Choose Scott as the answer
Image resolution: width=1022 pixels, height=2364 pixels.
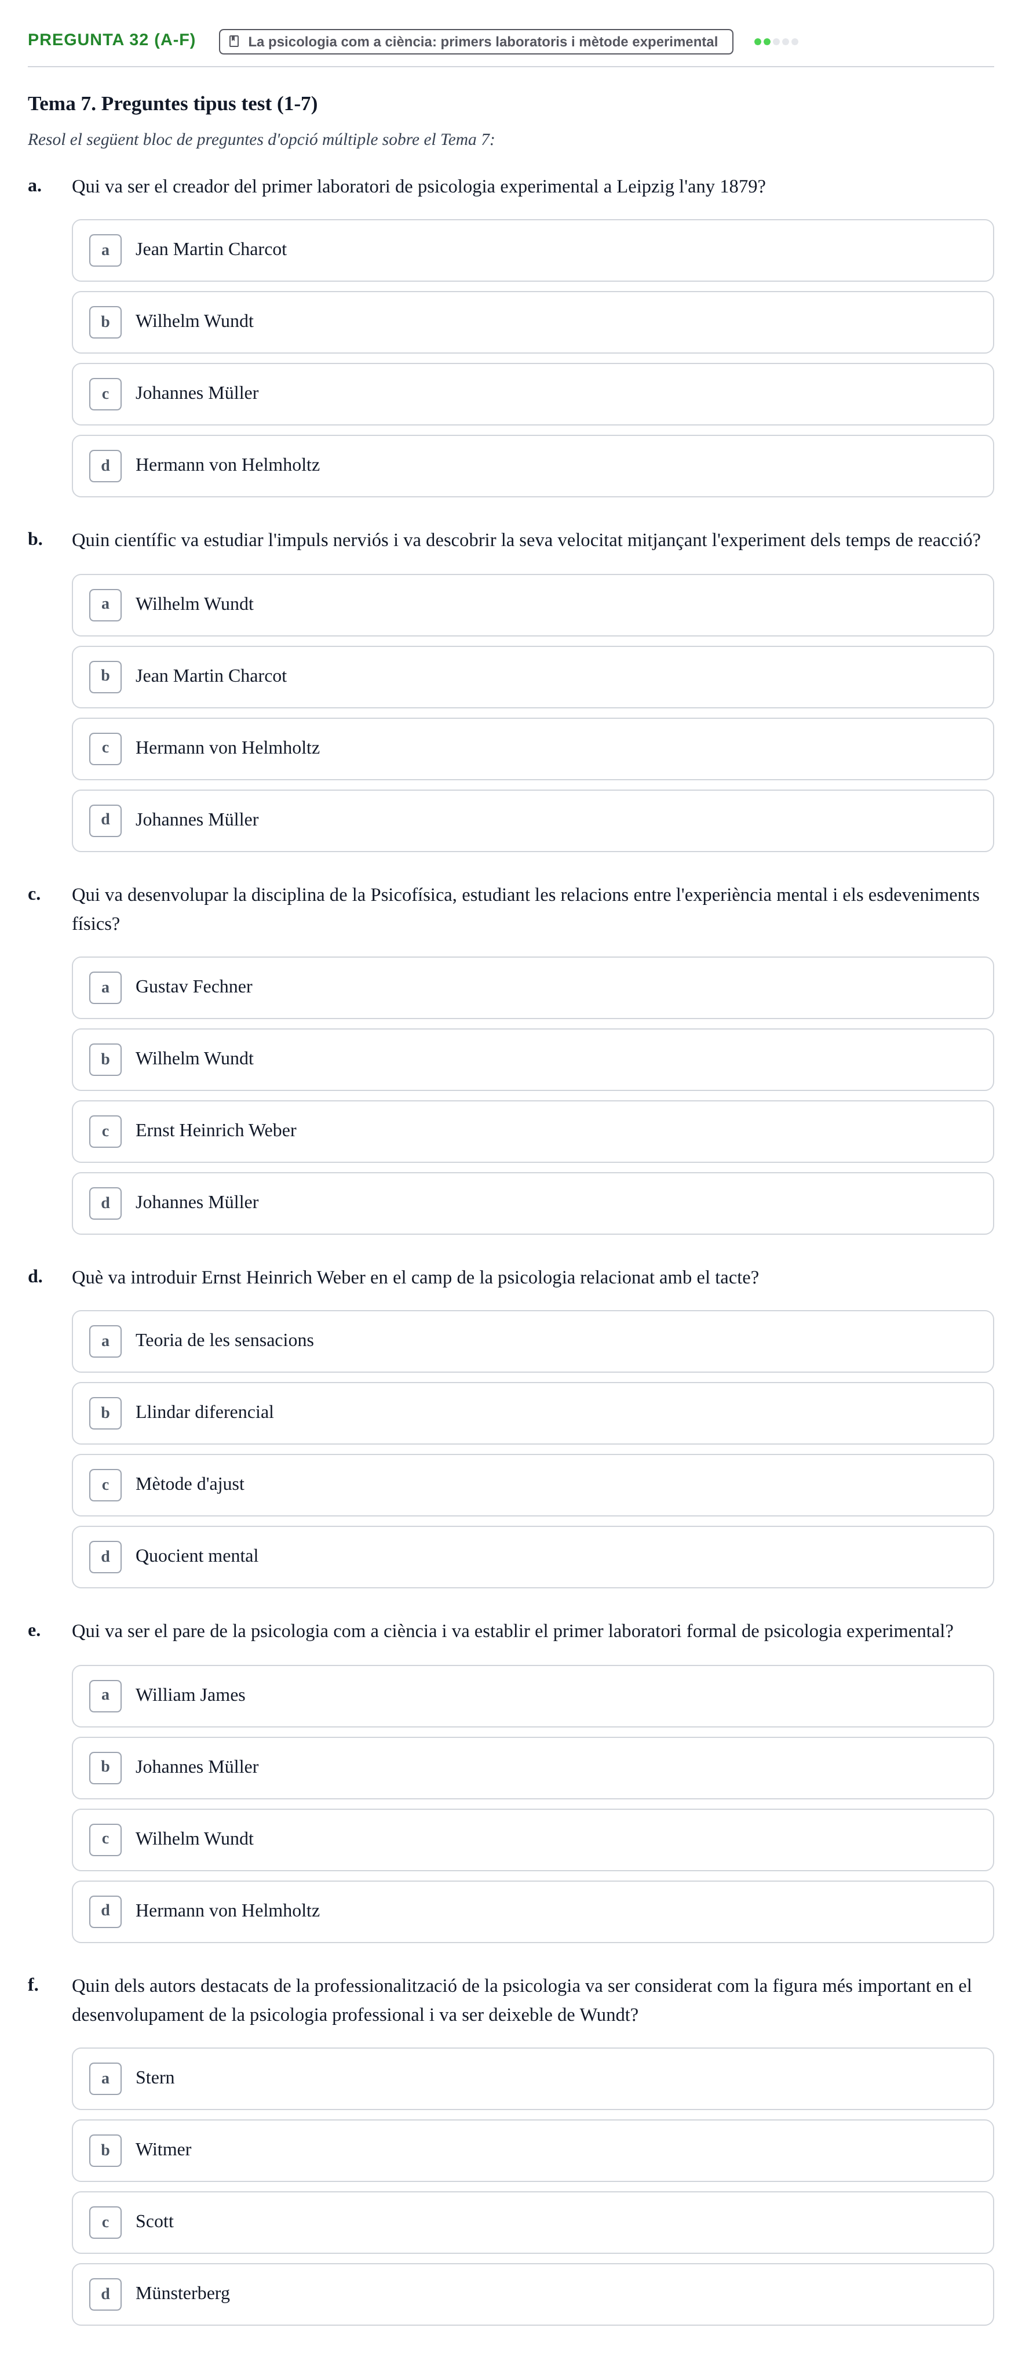click(x=532, y=2223)
